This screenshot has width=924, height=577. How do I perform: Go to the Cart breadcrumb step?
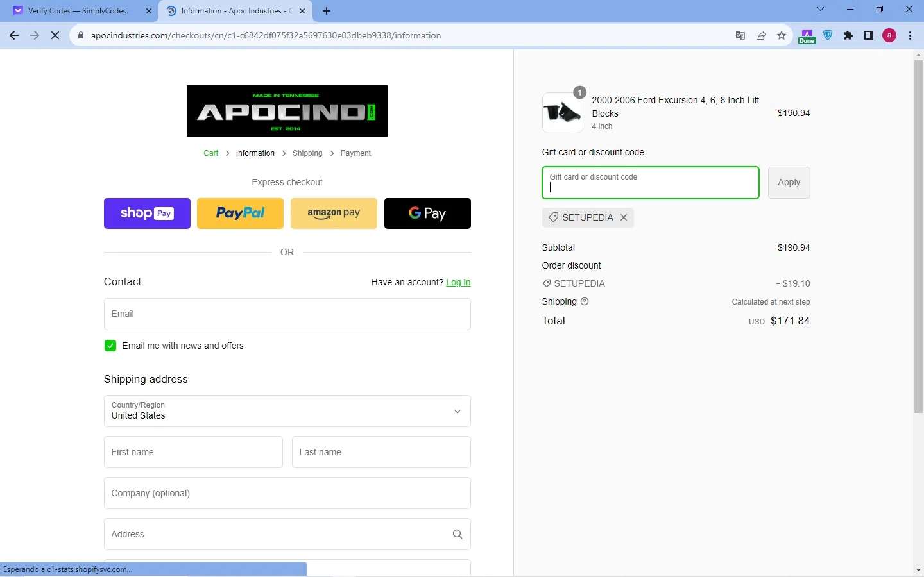(x=211, y=153)
